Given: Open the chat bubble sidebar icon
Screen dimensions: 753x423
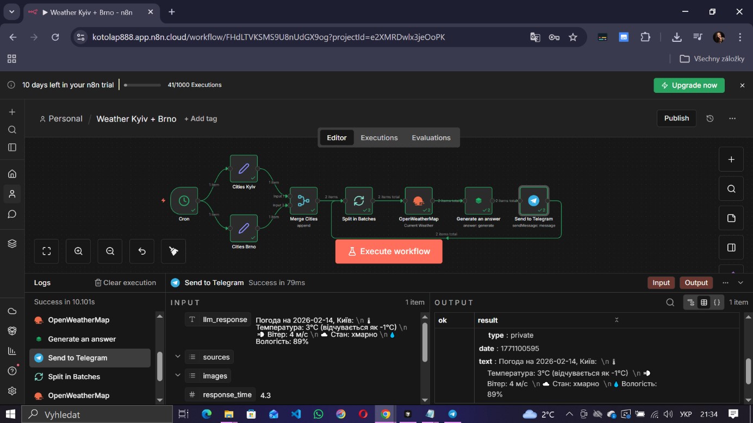Looking at the screenshot, I should 12,214.
